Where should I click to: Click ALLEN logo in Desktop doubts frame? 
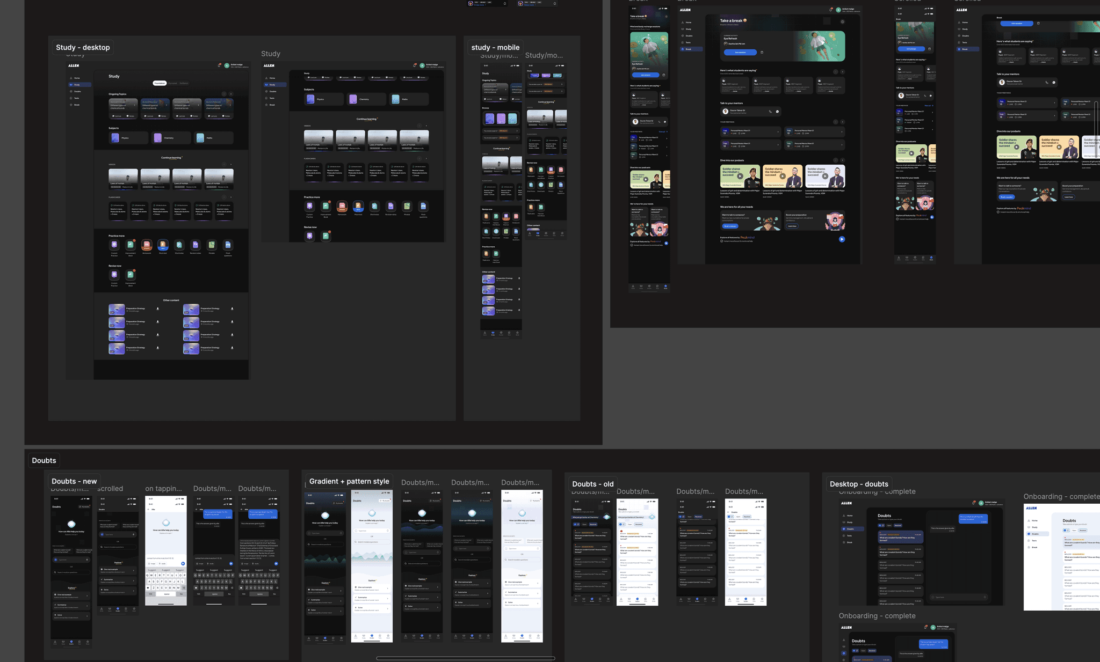[x=846, y=503]
